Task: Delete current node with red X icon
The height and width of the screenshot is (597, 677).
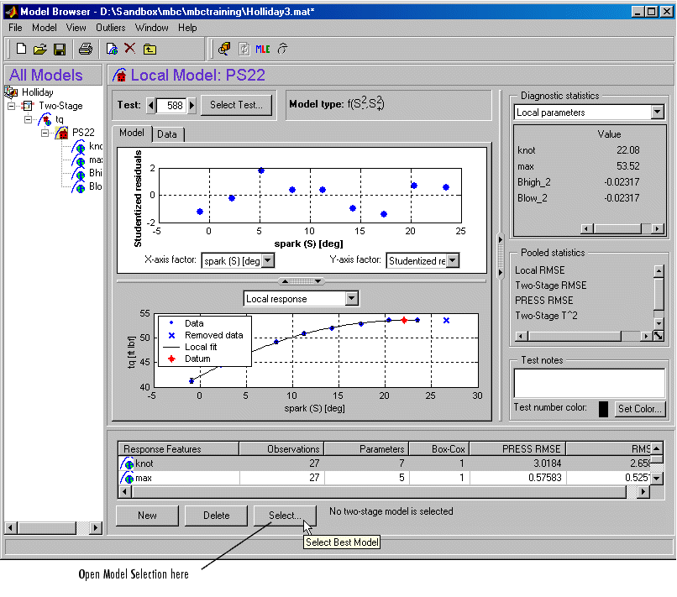Action: pyautogui.click(x=129, y=48)
